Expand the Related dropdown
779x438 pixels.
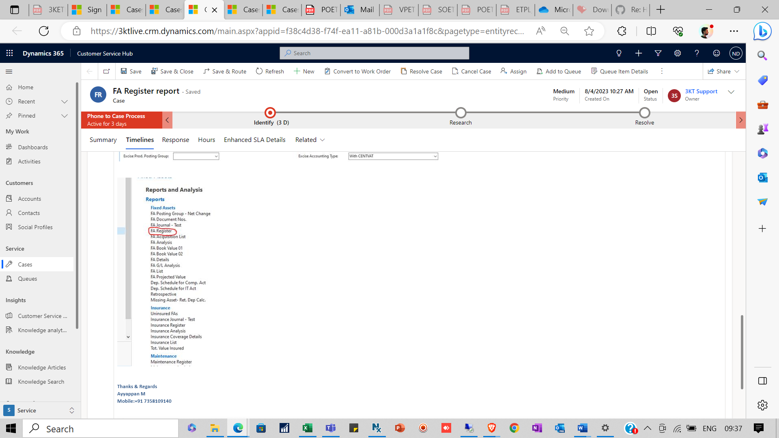tap(310, 140)
